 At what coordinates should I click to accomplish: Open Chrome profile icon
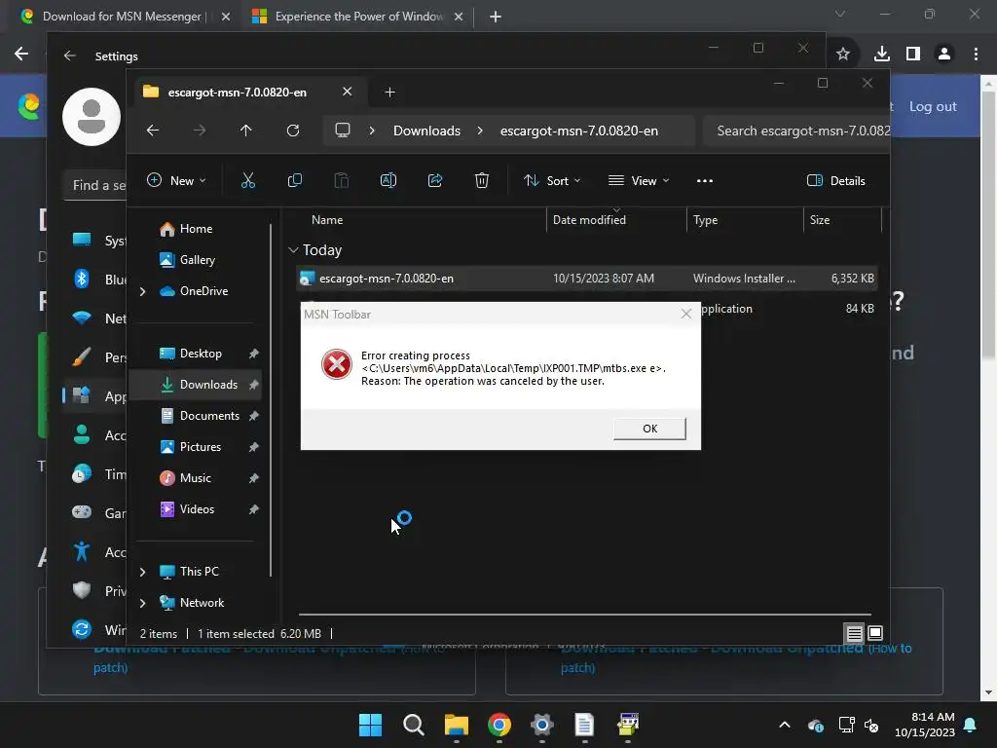tap(944, 55)
